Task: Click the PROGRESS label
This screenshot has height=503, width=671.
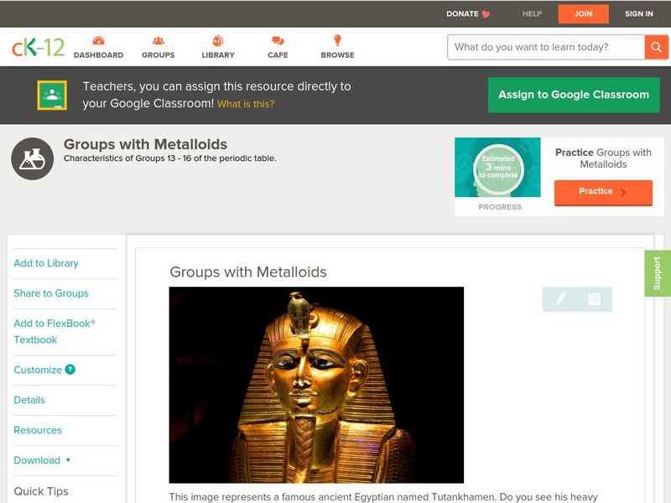Action: tap(500, 207)
